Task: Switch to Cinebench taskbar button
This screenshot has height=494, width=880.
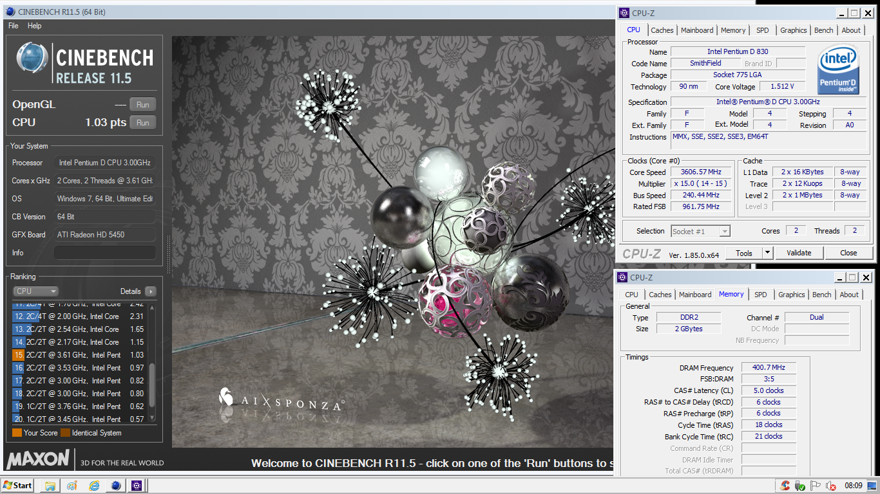Action: point(116,486)
